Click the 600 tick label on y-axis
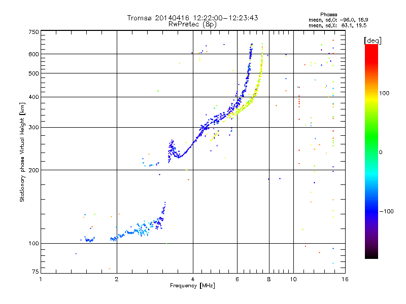This screenshot has width=406, height=304. tap(33, 54)
